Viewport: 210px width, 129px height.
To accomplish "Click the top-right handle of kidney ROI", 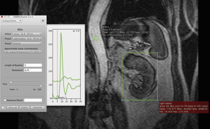I will click(158, 53).
